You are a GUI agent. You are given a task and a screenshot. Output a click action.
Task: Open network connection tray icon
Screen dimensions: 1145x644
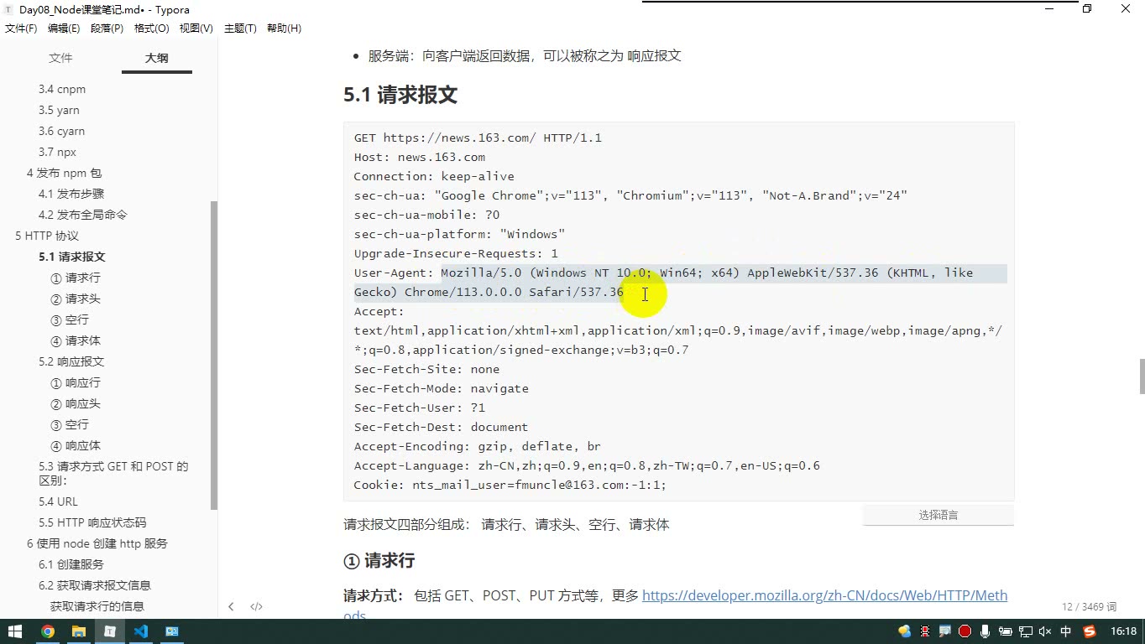tap(1026, 631)
